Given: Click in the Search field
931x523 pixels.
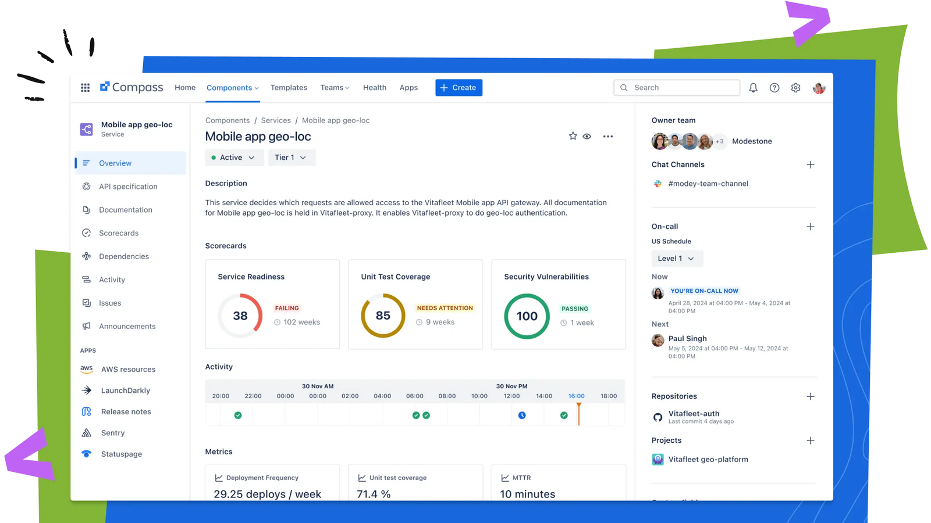Looking at the screenshot, I should [x=677, y=88].
